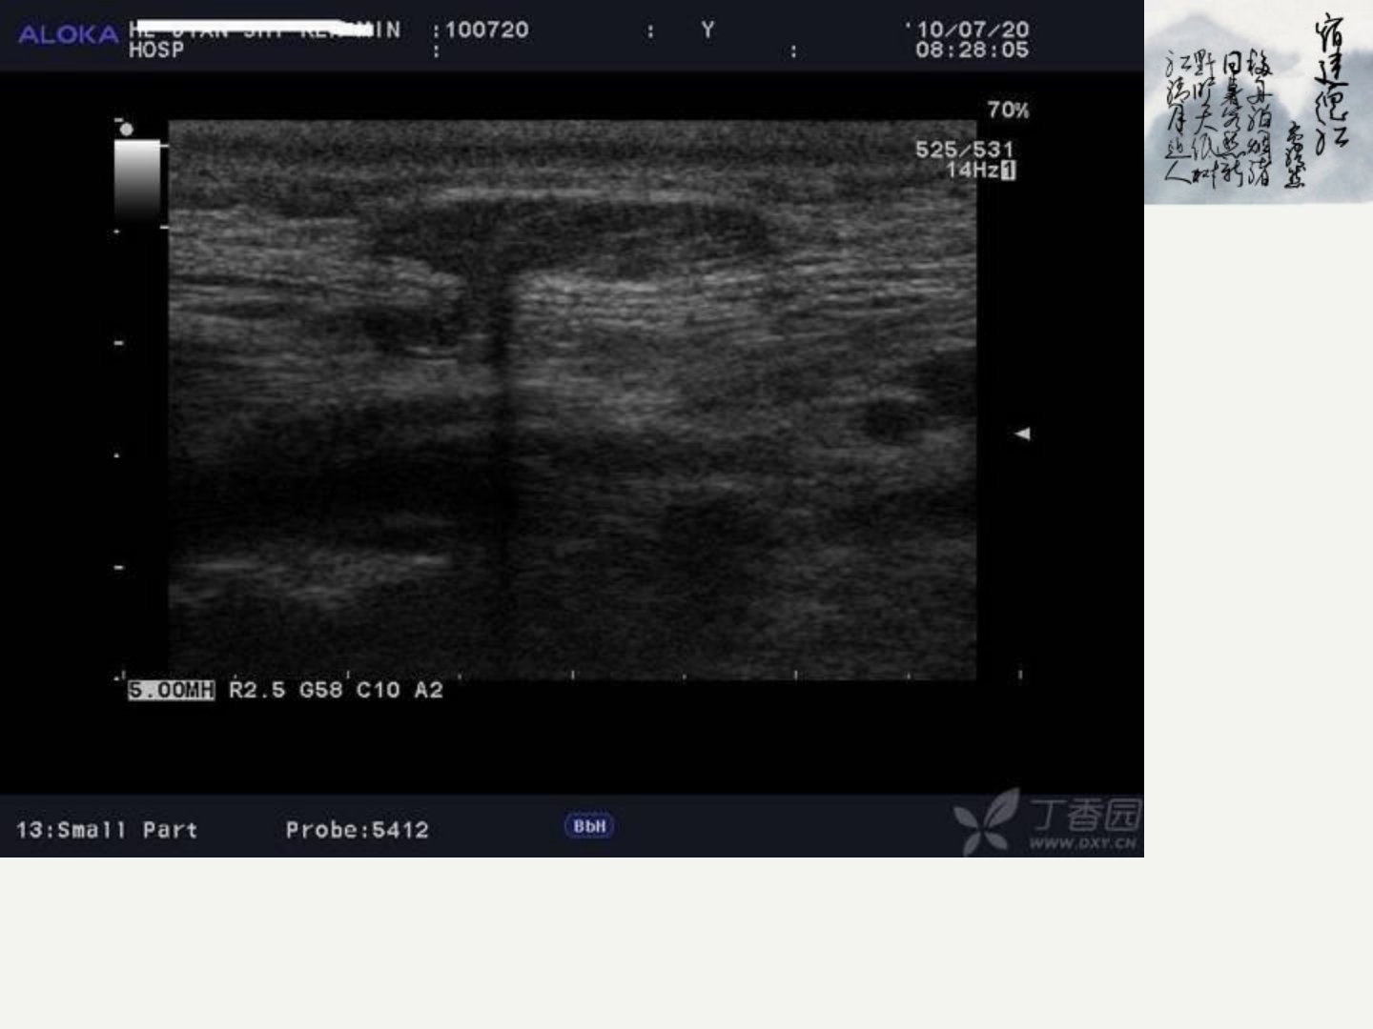Screen dimensions: 1373x1029
Task: Click the G58 gain value
Action: tap(320, 690)
